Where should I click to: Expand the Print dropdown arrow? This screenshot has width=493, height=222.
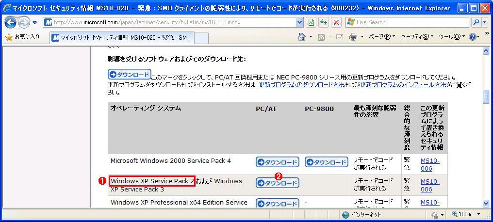click(362, 37)
